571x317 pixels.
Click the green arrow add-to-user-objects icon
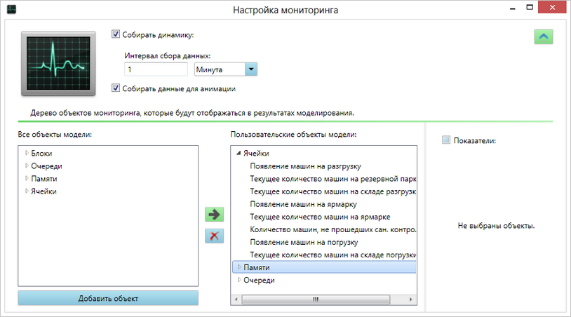click(x=214, y=215)
